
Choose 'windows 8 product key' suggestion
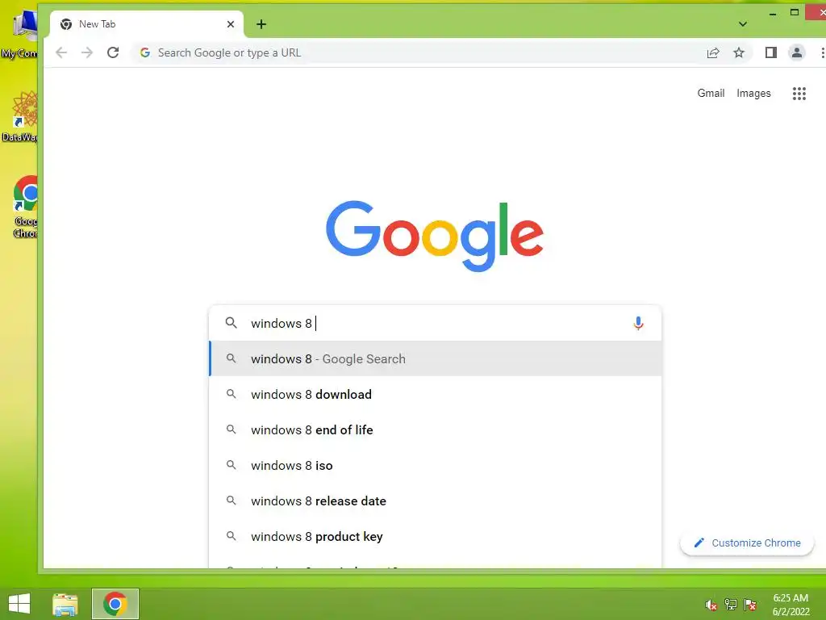436,536
